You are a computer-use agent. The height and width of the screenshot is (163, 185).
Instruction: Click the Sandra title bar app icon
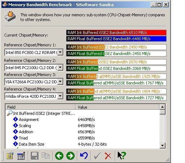[5, 4]
